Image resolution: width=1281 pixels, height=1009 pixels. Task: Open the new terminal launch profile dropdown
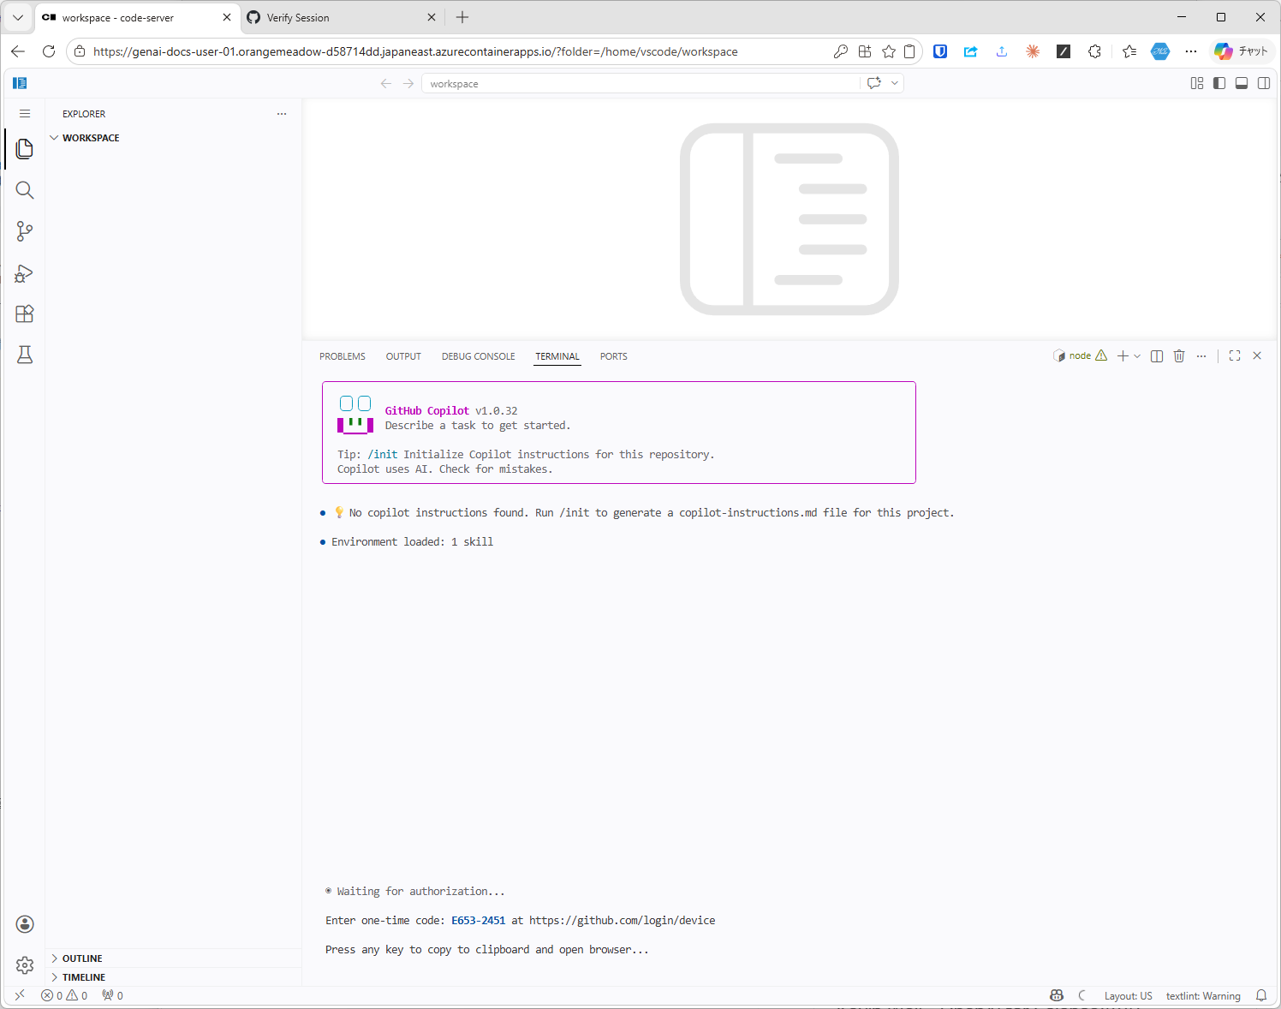click(1137, 356)
